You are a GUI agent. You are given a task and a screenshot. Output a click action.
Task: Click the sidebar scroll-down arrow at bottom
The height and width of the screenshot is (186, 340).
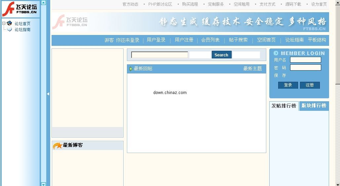[x=43, y=184]
